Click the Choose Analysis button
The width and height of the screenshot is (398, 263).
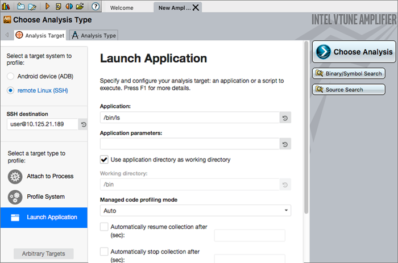[x=353, y=52]
